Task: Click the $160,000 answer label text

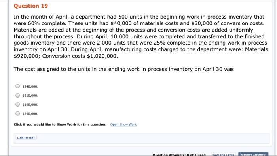Action: pos(30,105)
